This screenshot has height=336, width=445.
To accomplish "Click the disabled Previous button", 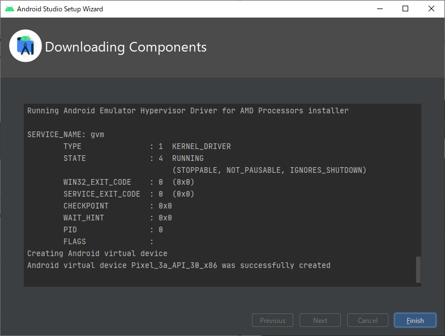I will pyautogui.click(x=272, y=321).
